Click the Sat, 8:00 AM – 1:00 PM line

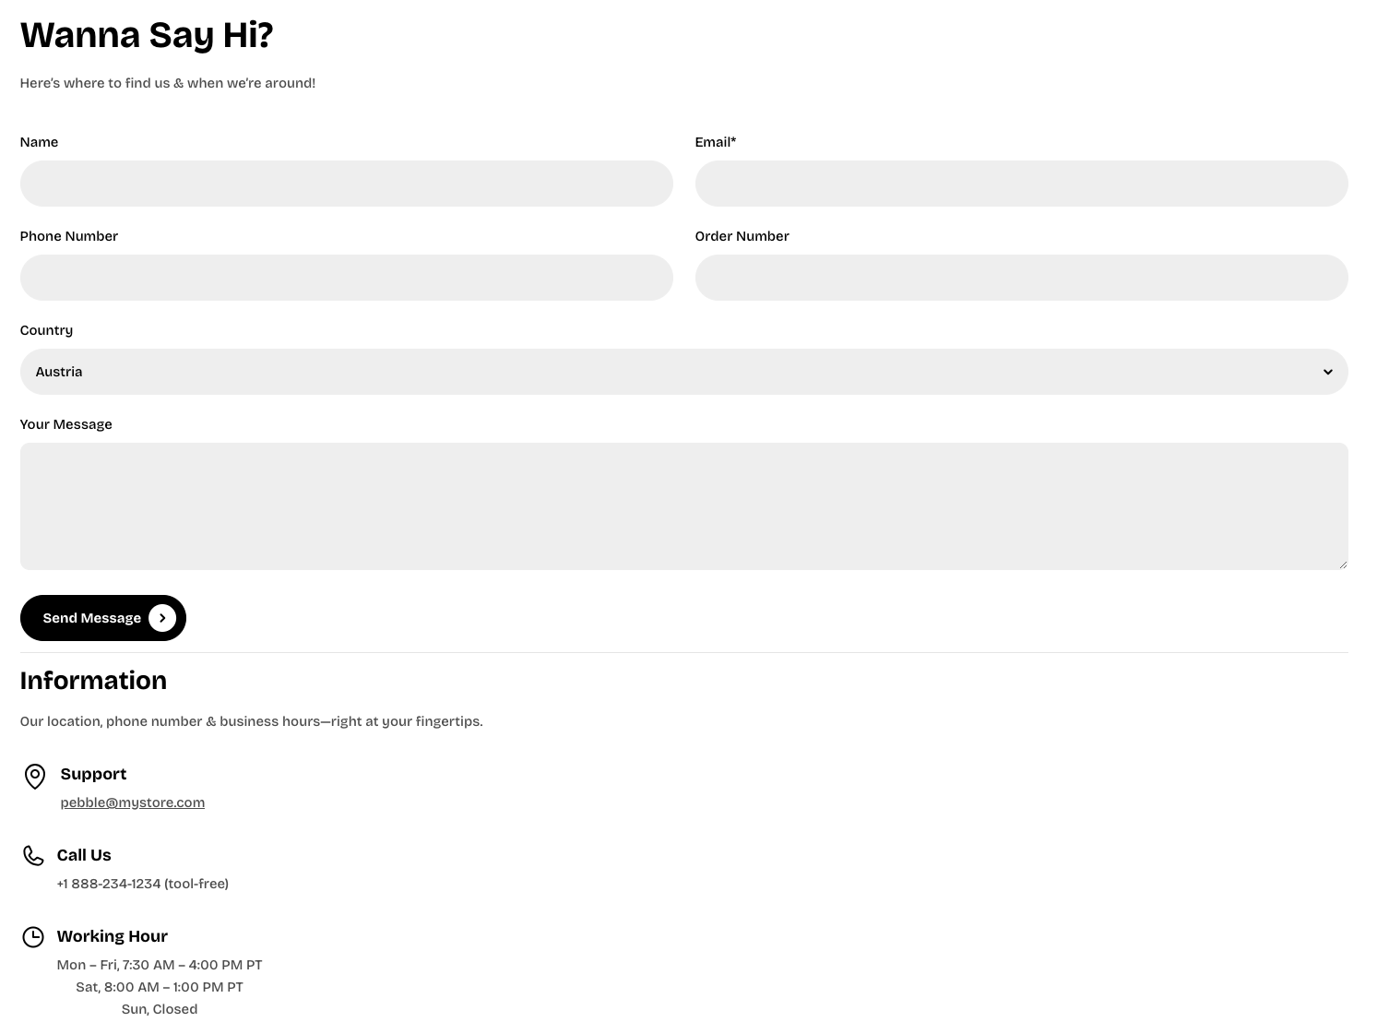coord(160,987)
